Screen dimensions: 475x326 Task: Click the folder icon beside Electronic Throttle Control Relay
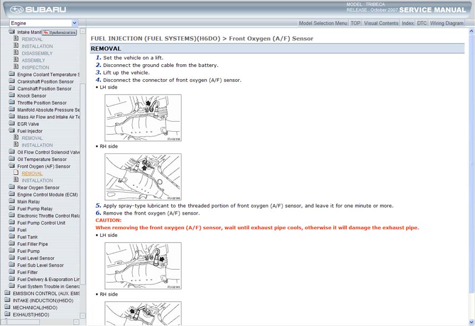[x=12, y=216]
